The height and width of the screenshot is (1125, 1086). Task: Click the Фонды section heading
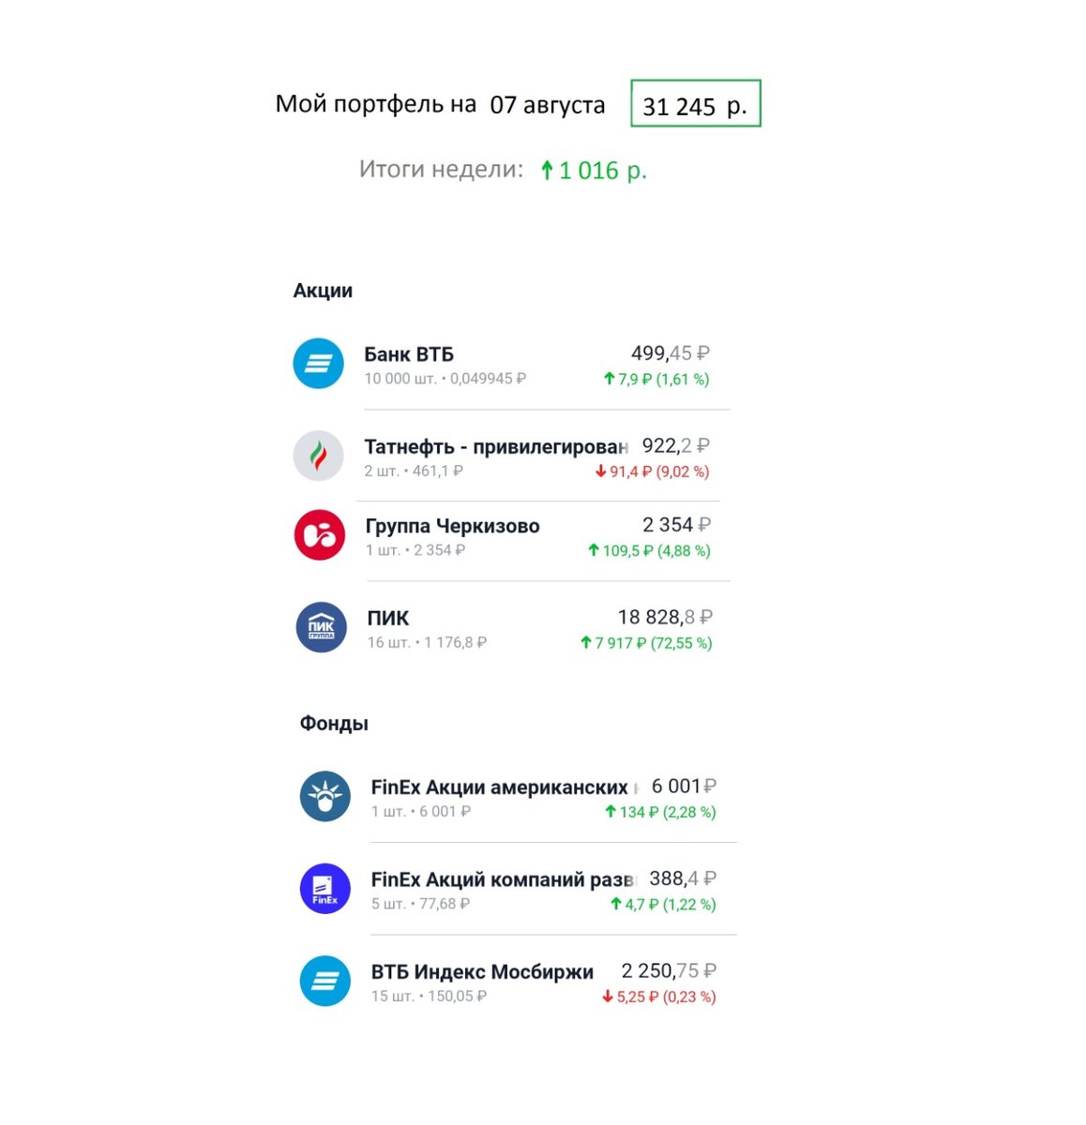pyautogui.click(x=334, y=724)
